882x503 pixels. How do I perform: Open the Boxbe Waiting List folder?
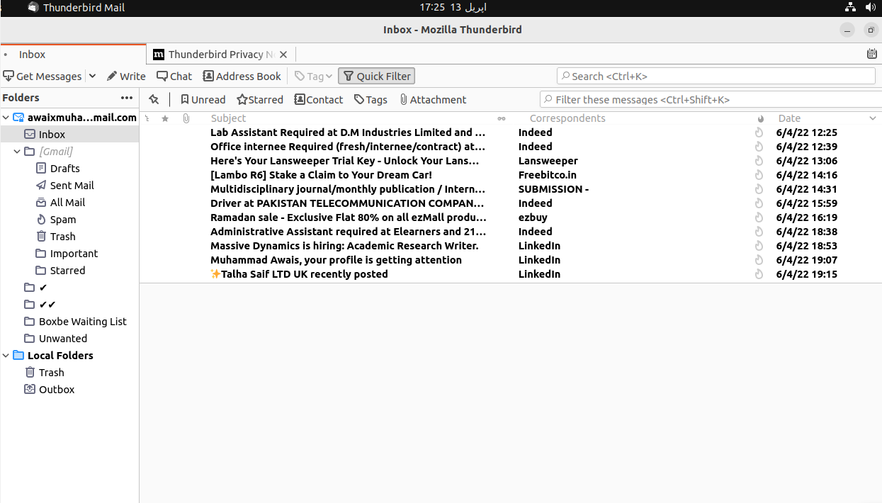tap(82, 322)
